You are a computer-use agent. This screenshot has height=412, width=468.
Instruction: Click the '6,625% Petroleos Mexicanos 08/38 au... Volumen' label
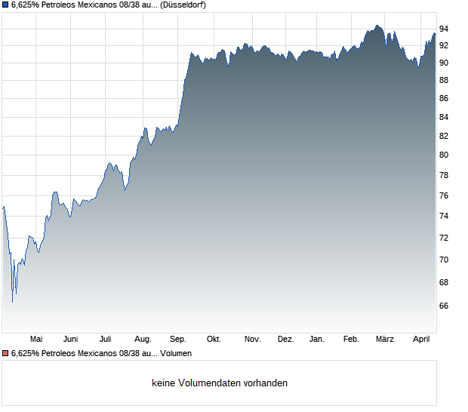click(x=101, y=354)
